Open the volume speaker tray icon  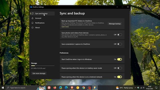tap(144, 88)
